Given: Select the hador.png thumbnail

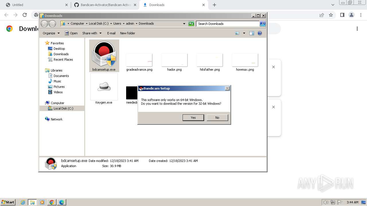Looking at the screenshot, I should pyautogui.click(x=174, y=60).
